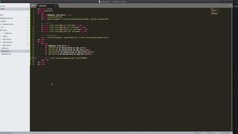Close index.html in the open files list

coord(27,9)
